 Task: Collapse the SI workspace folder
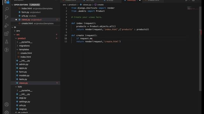coord(12,27)
